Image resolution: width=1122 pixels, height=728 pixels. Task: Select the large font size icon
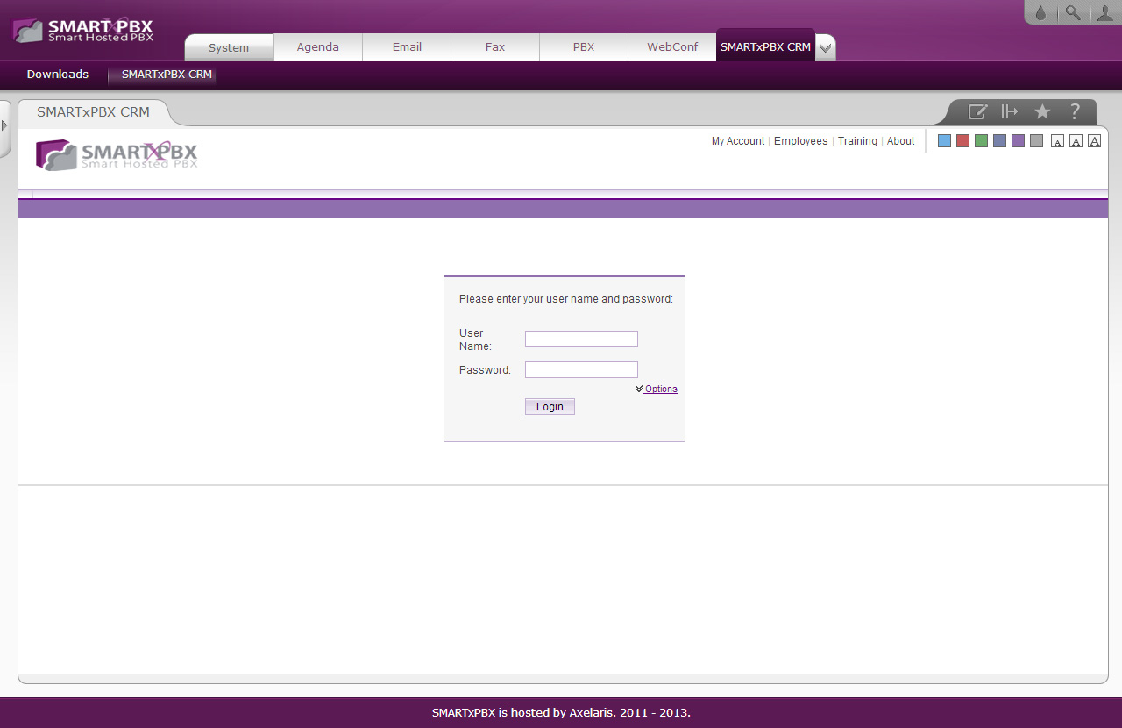point(1094,141)
